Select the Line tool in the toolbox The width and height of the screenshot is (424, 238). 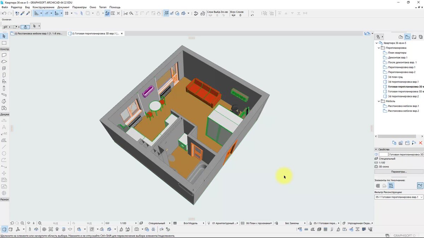point(4,147)
